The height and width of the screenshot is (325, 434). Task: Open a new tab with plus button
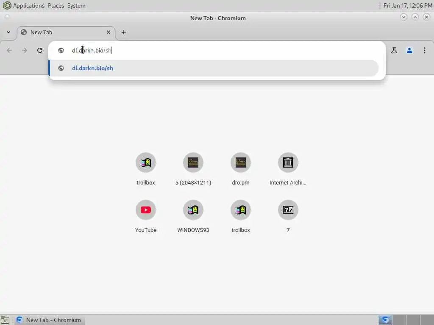pos(124,32)
